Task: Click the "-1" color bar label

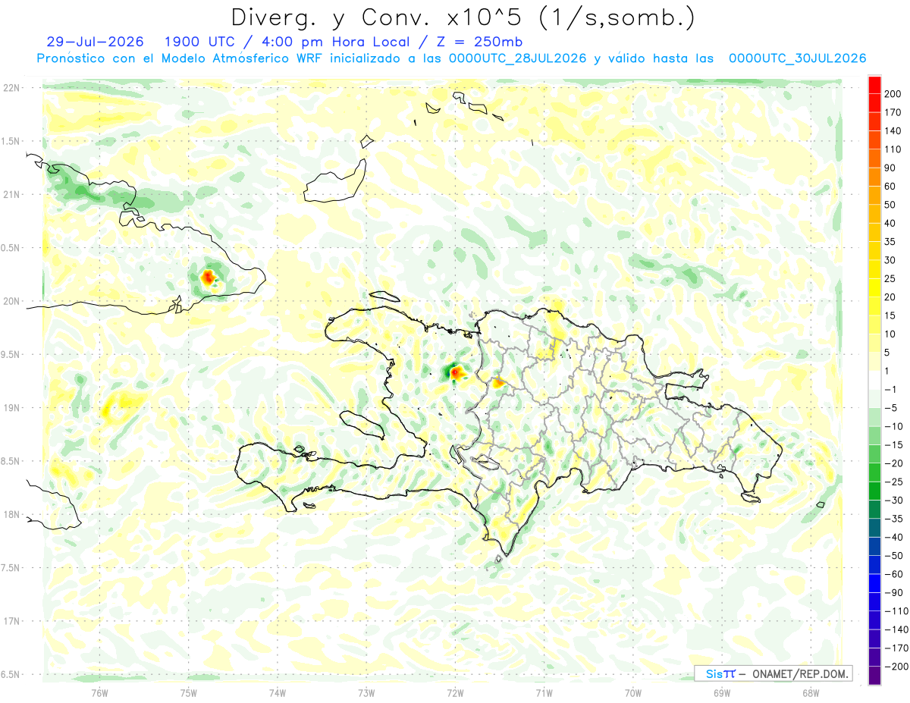Action: [x=890, y=389]
